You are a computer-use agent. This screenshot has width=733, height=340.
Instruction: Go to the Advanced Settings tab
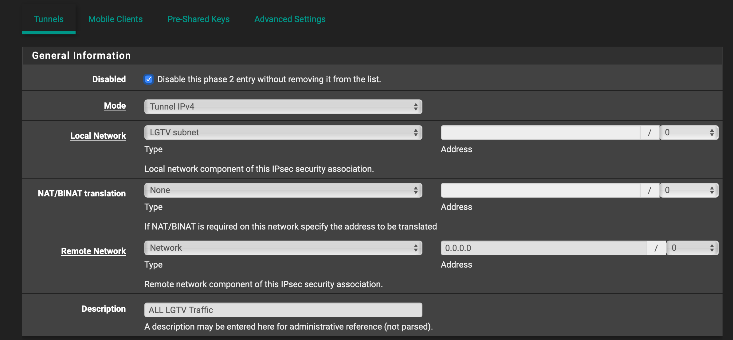[x=290, y=19]
